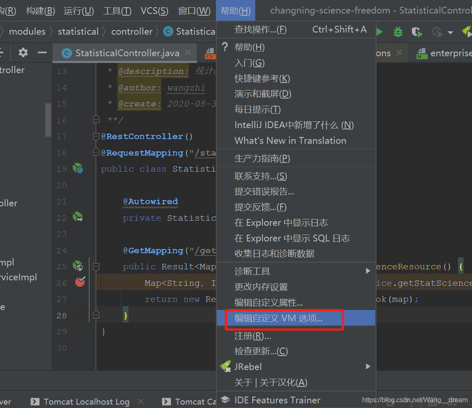This screenshot has height=408, width=472.
Task: Open project panel settings gear
Action: (x=23, y=53)
